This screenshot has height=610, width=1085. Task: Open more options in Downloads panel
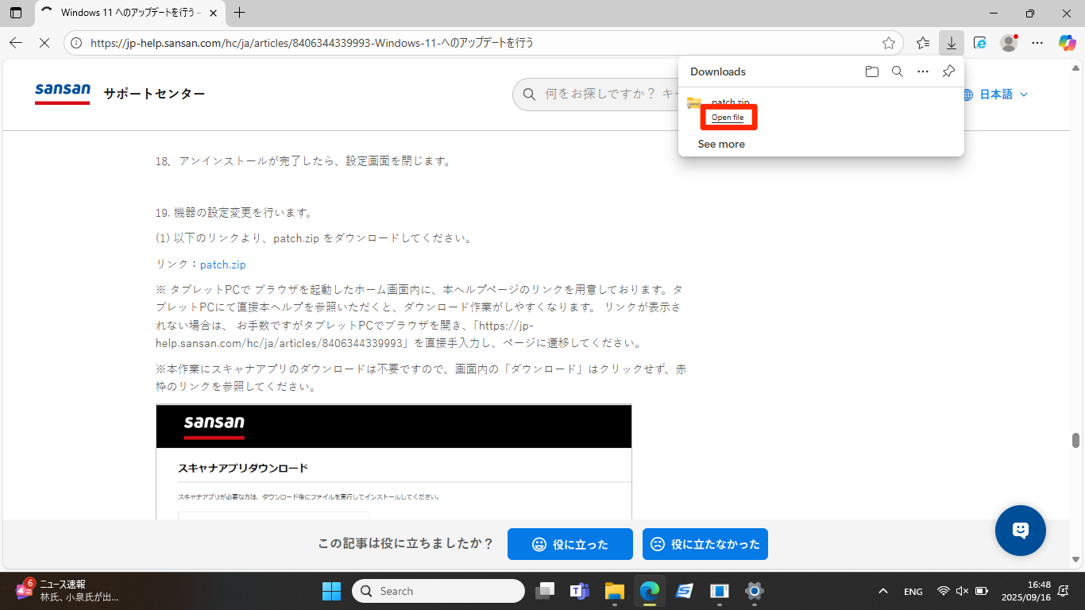click(923, 71)
